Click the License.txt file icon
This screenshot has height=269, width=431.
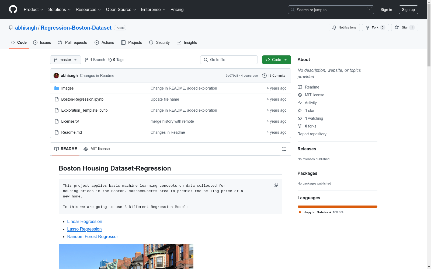pos(57,121)
